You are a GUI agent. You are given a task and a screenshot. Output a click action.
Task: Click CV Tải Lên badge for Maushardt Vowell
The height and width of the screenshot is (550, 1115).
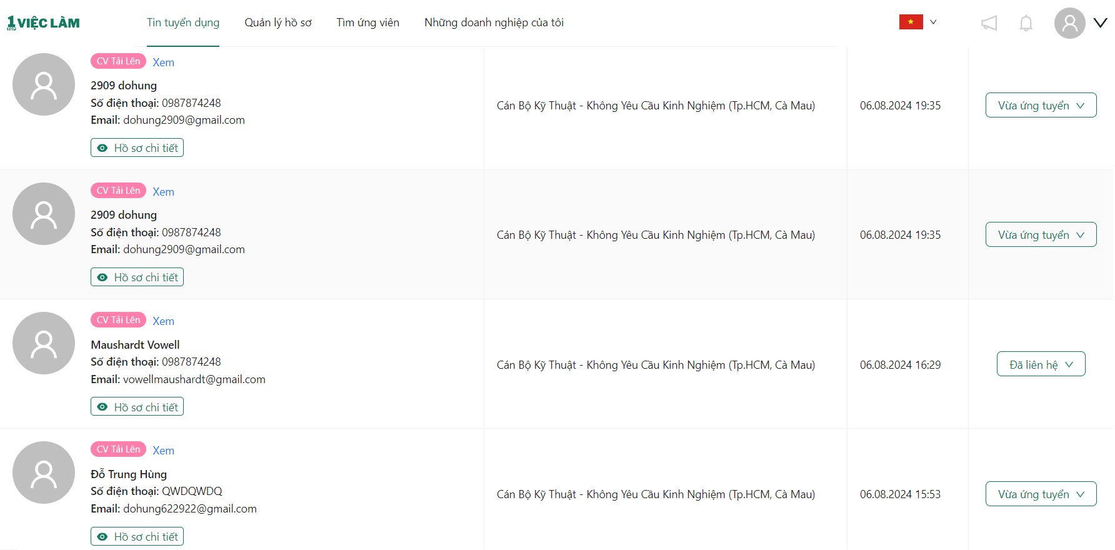pos(118,320)
